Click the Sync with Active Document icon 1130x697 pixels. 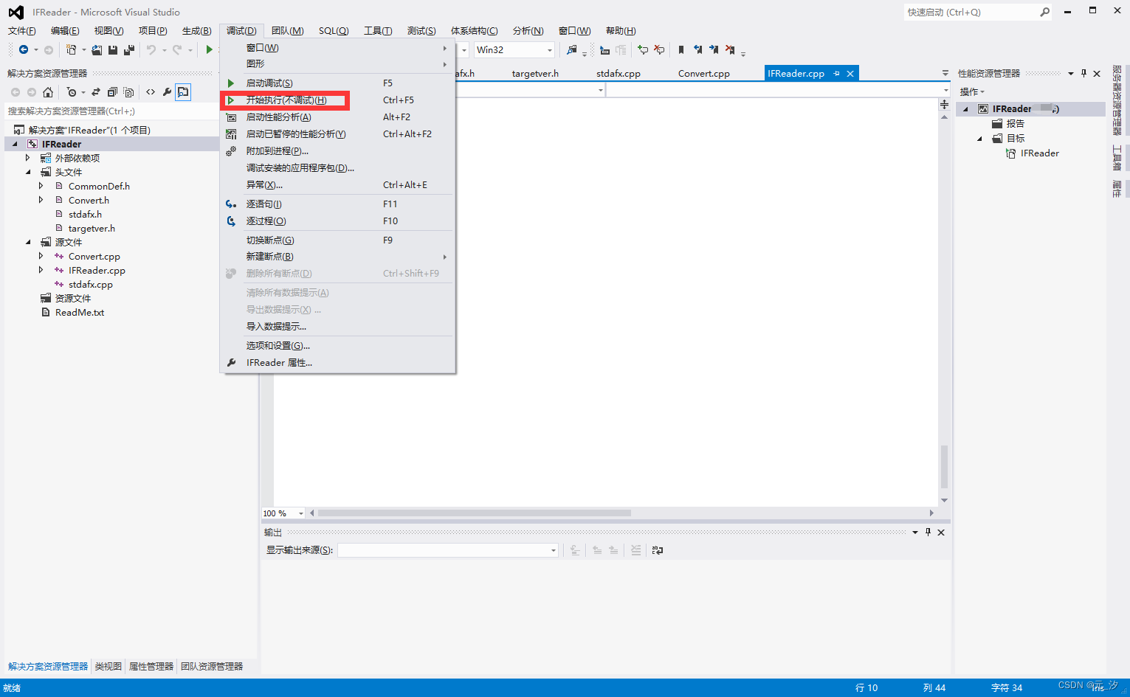[x=95, y=92]
